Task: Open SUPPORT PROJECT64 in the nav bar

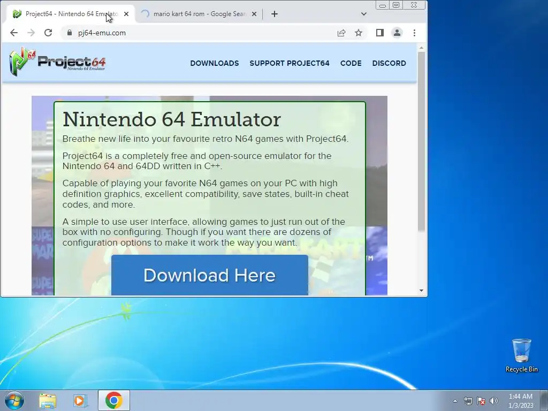Action: click(290, 63)
